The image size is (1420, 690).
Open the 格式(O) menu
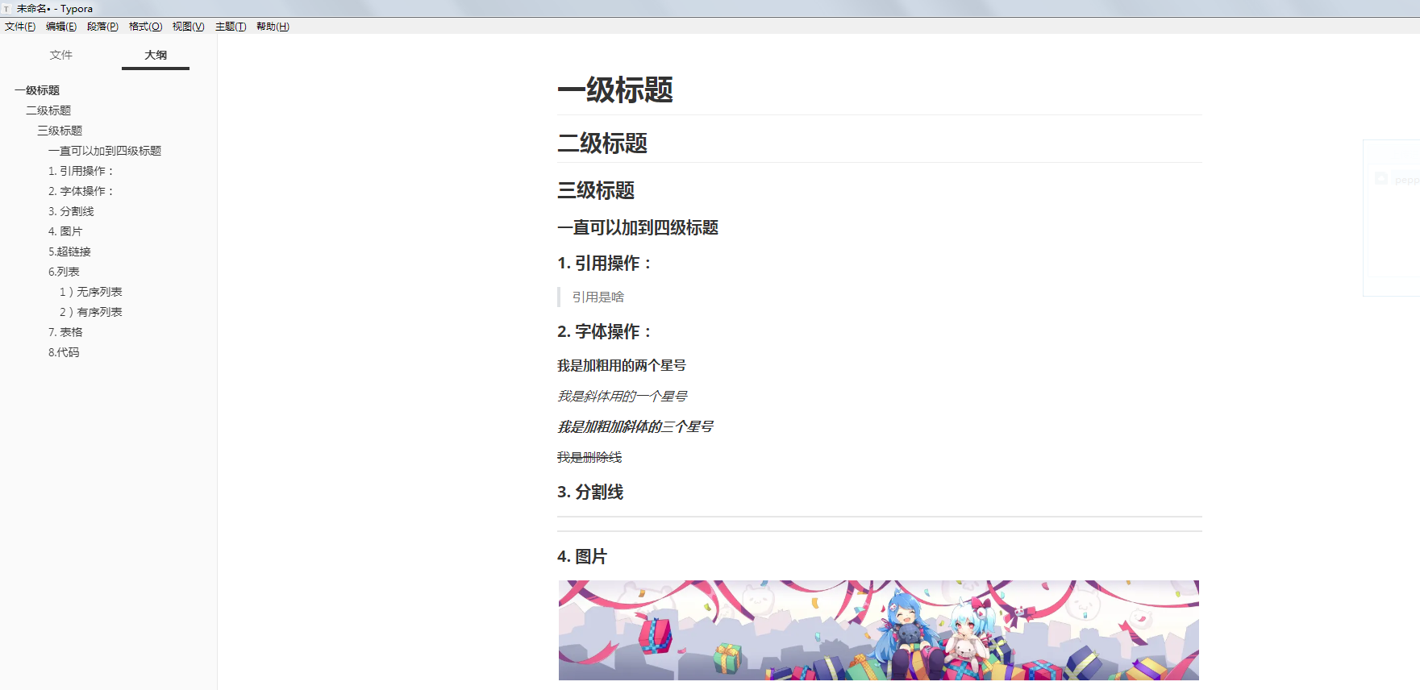tap(145, 27)
